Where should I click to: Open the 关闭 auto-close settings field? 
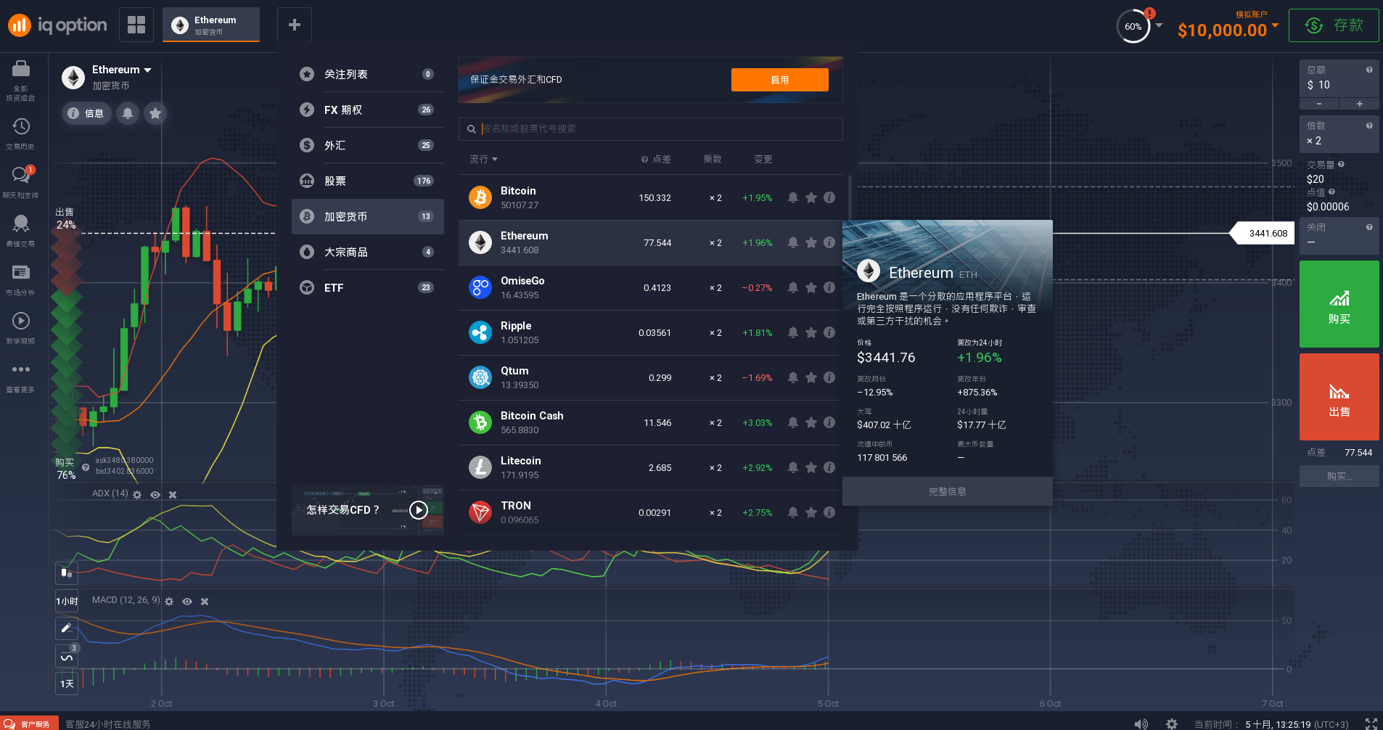1339,236
